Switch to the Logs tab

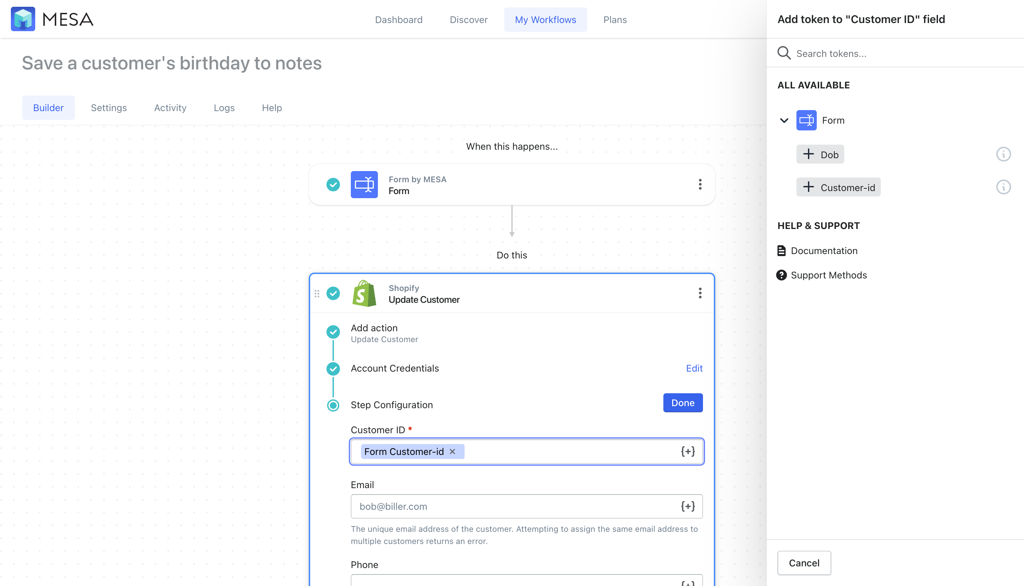(x=224, y=108)
